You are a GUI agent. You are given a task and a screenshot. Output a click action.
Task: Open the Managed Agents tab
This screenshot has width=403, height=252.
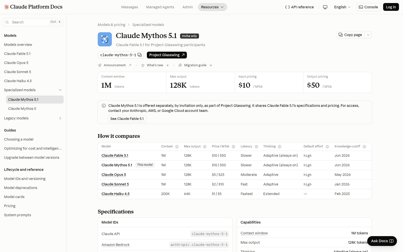point(160,7)
